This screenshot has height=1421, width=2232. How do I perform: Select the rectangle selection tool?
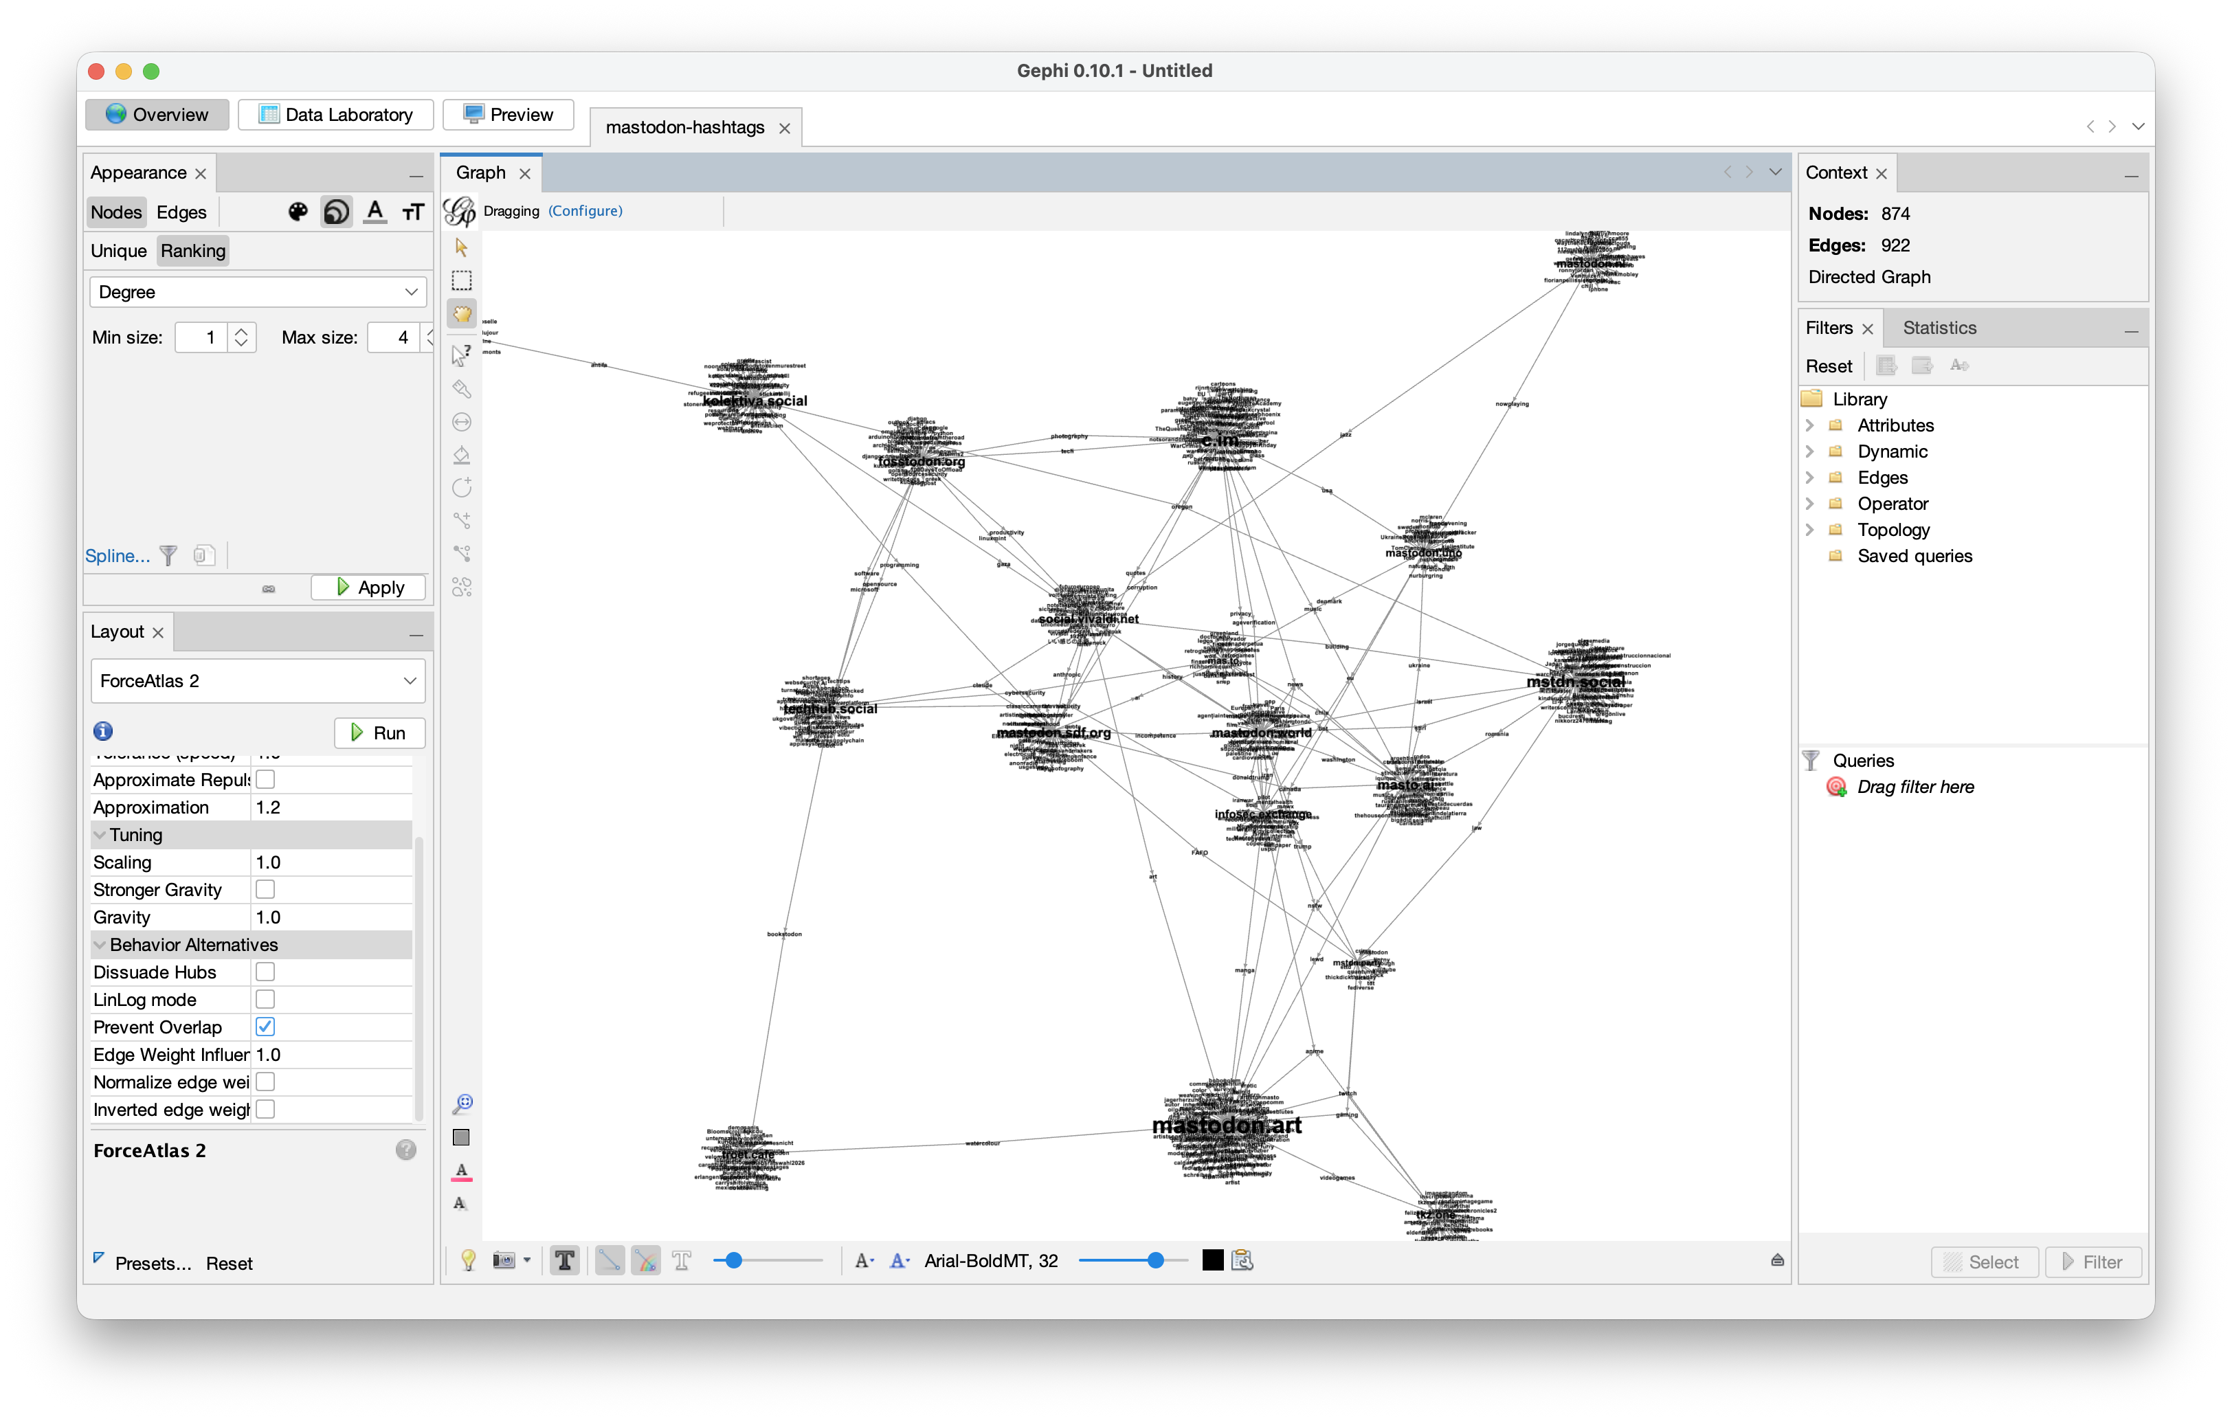tap(462, 281)
